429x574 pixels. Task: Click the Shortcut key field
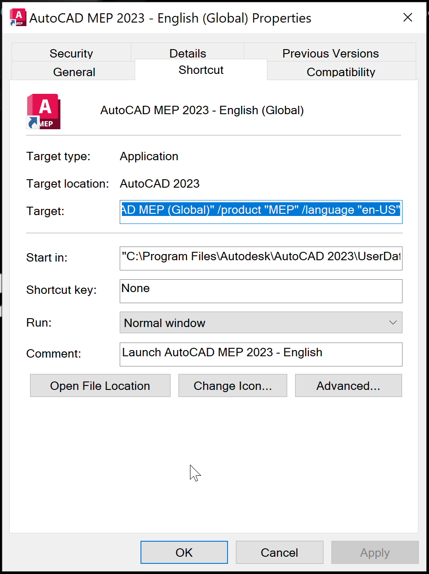[x=261, y=291]
